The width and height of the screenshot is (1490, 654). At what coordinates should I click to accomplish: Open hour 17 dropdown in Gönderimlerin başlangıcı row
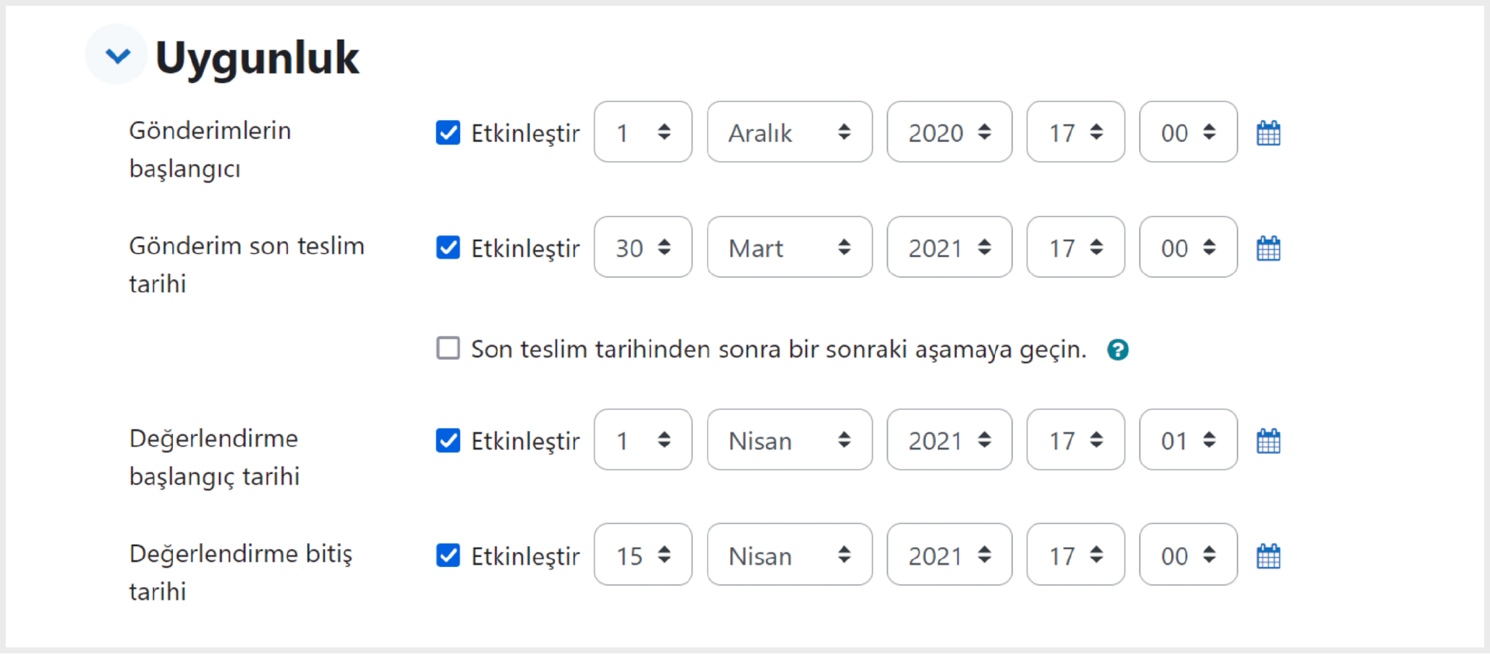[1075, 132]
